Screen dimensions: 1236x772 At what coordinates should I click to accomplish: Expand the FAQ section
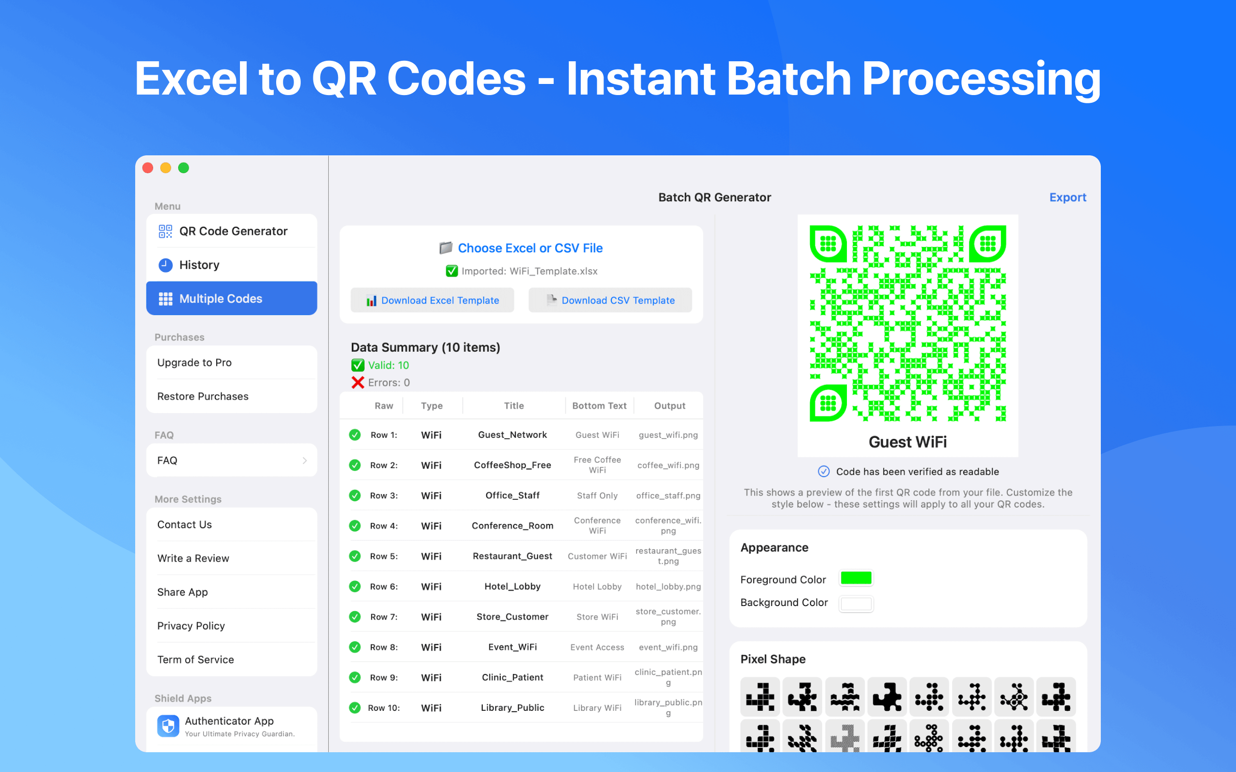tap(231, 459)
